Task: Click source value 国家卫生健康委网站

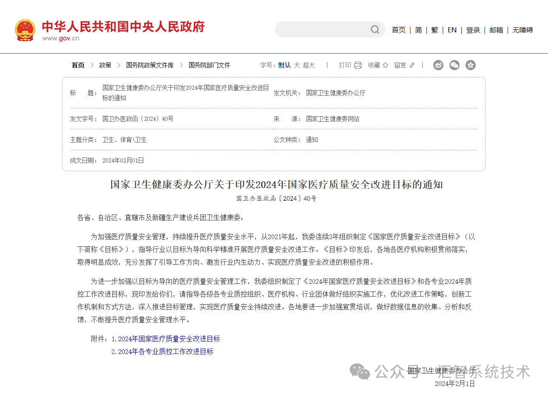Action: (x=332, y=119)
